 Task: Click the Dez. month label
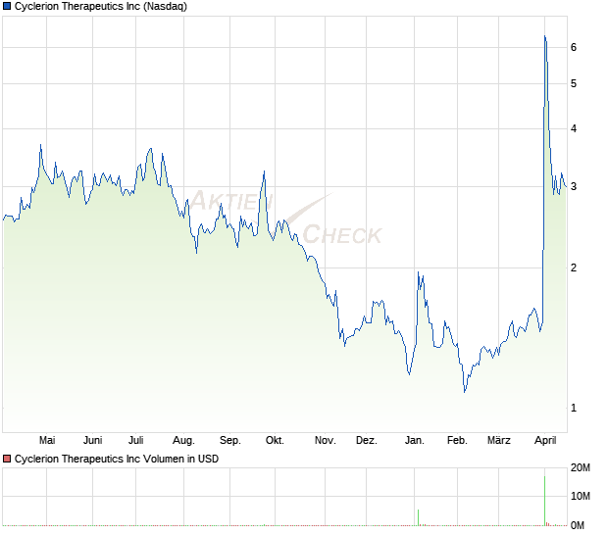point(367,441)
